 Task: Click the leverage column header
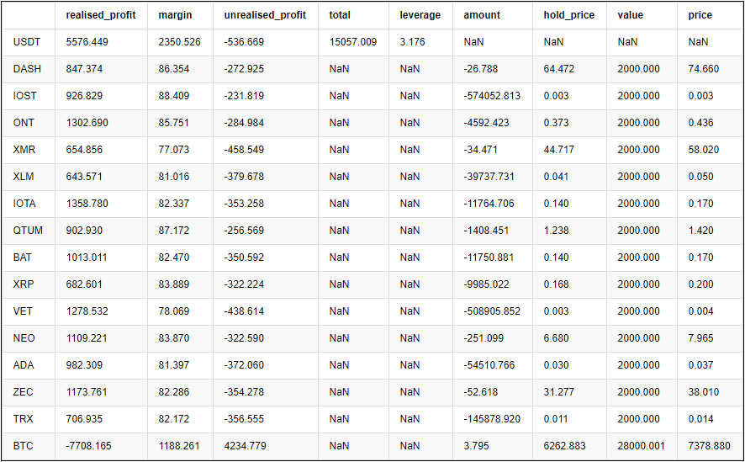tap(420, 15)
